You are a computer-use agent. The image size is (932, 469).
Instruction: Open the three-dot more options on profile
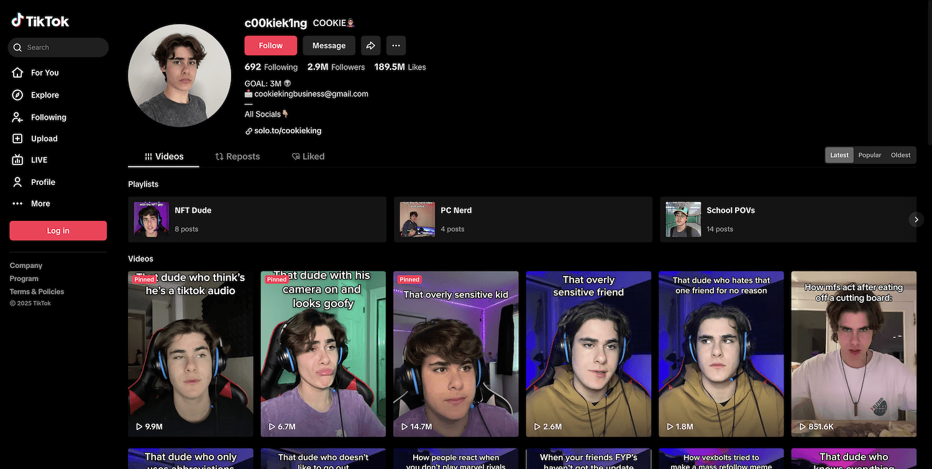396,45
